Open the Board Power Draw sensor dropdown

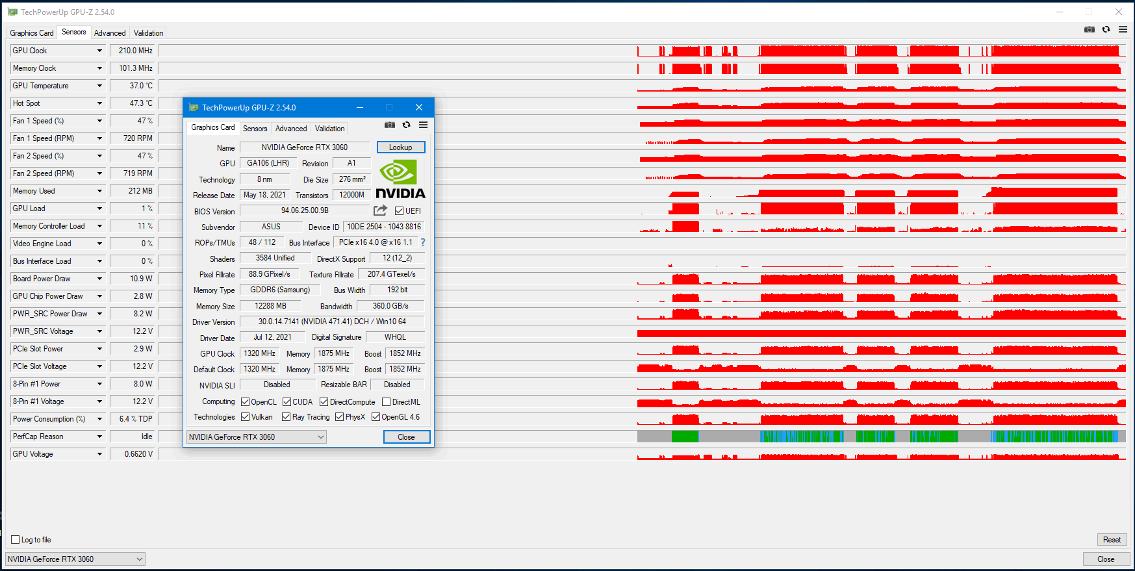tap(99, 279)
